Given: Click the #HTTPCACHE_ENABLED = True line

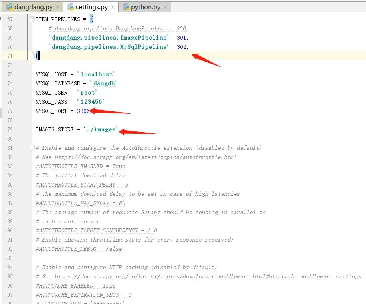Looking at the screenshot, I should [x=75, y=286].
